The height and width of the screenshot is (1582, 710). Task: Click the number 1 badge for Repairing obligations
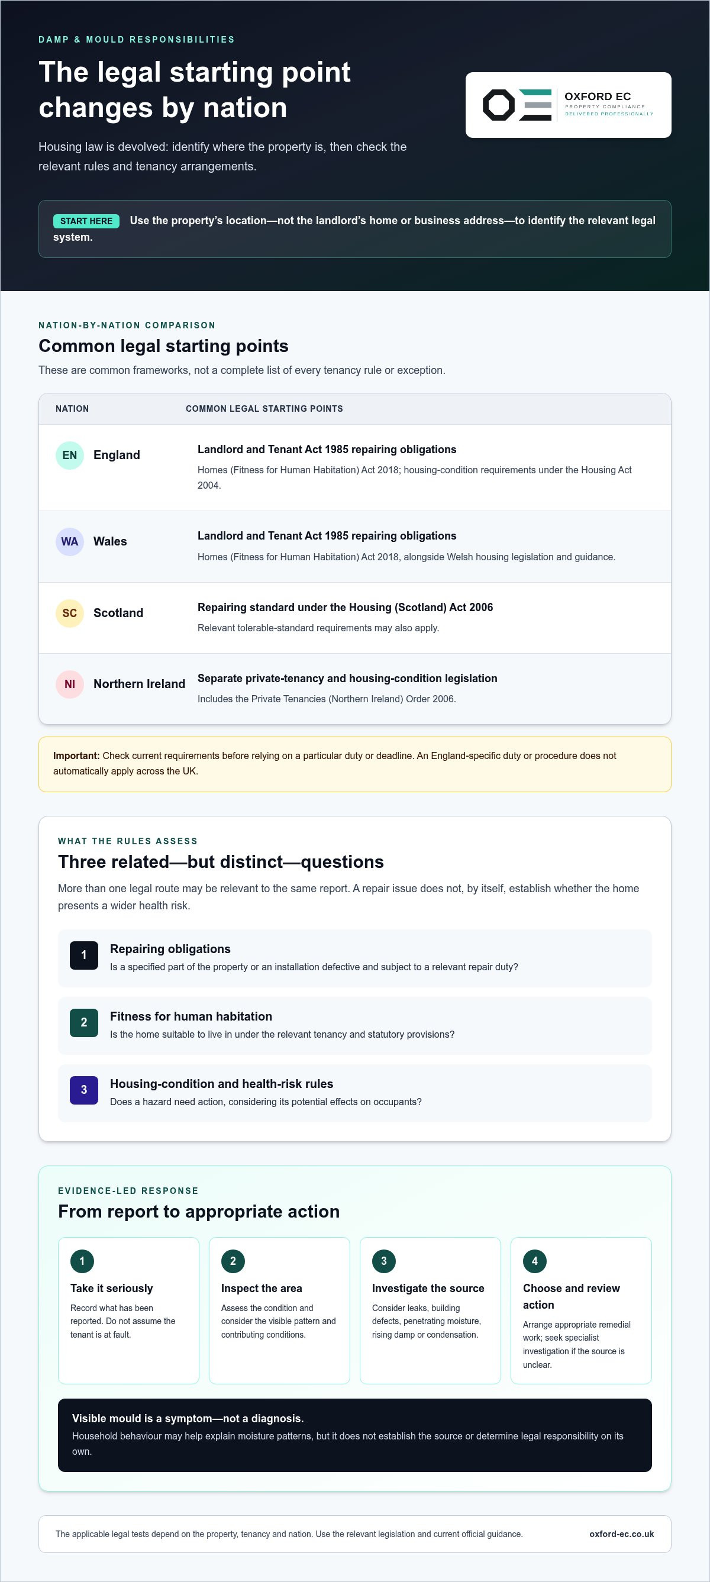pos(84,955)
